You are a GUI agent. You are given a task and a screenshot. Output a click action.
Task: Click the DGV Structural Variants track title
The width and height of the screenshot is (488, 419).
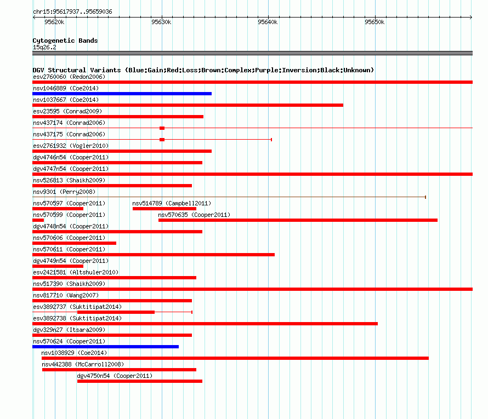click(x=203, y=70)
